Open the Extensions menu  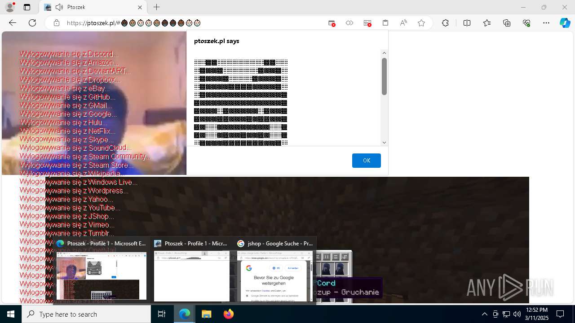445,23
